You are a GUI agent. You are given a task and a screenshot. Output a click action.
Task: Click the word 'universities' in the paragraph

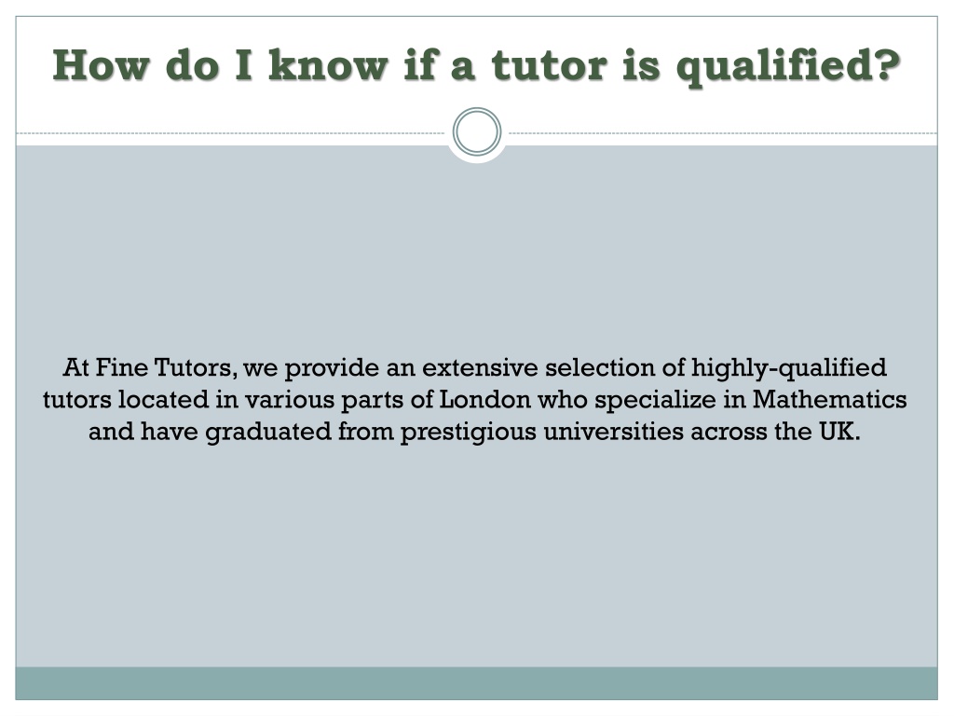[x=613, y=431]
